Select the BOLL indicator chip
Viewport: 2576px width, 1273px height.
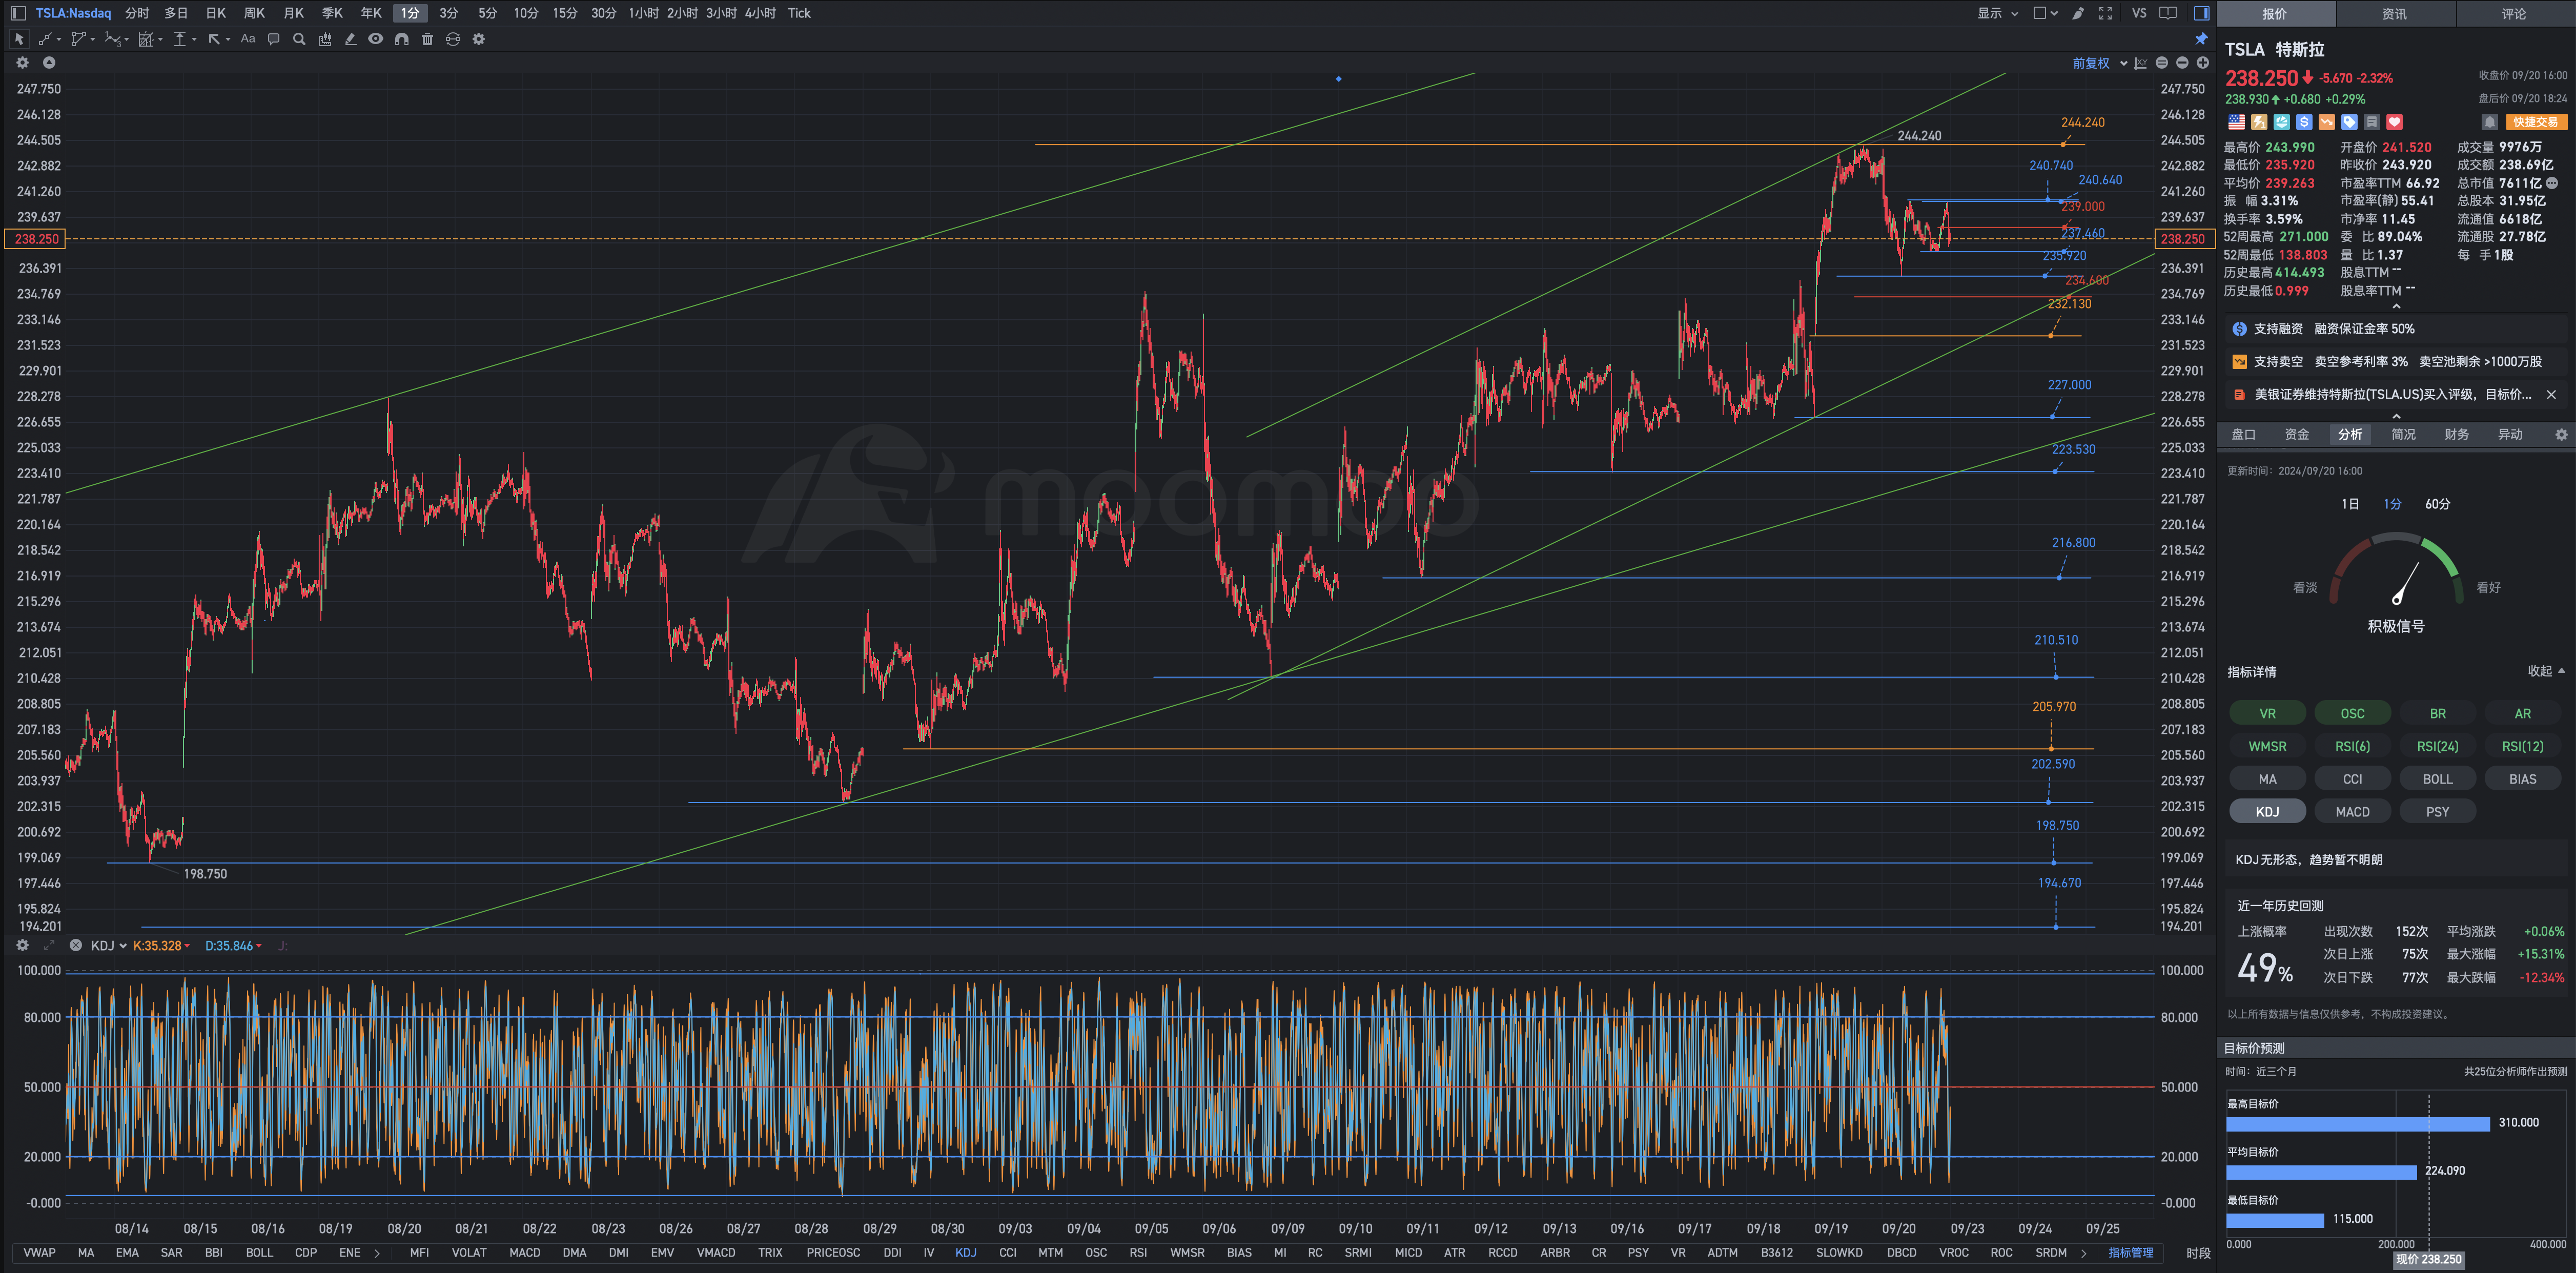click(x=2437, y=779)
